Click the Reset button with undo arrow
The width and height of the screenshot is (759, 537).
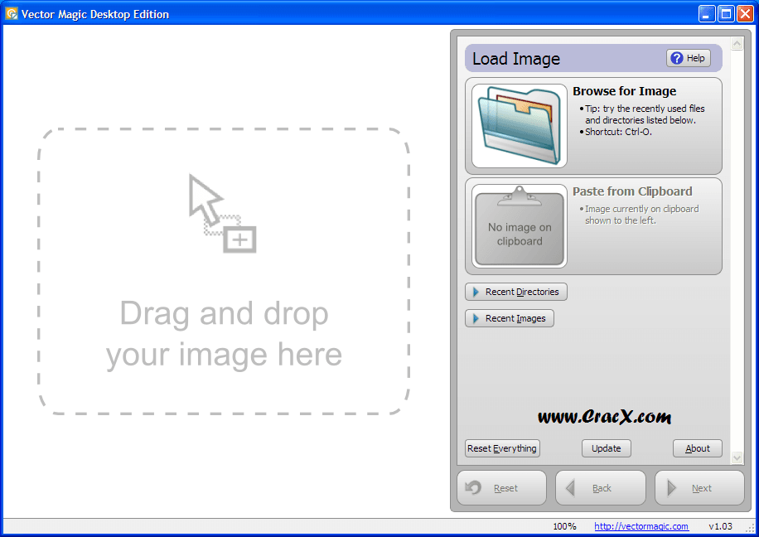pyautogui.click(x=501, y=488)
